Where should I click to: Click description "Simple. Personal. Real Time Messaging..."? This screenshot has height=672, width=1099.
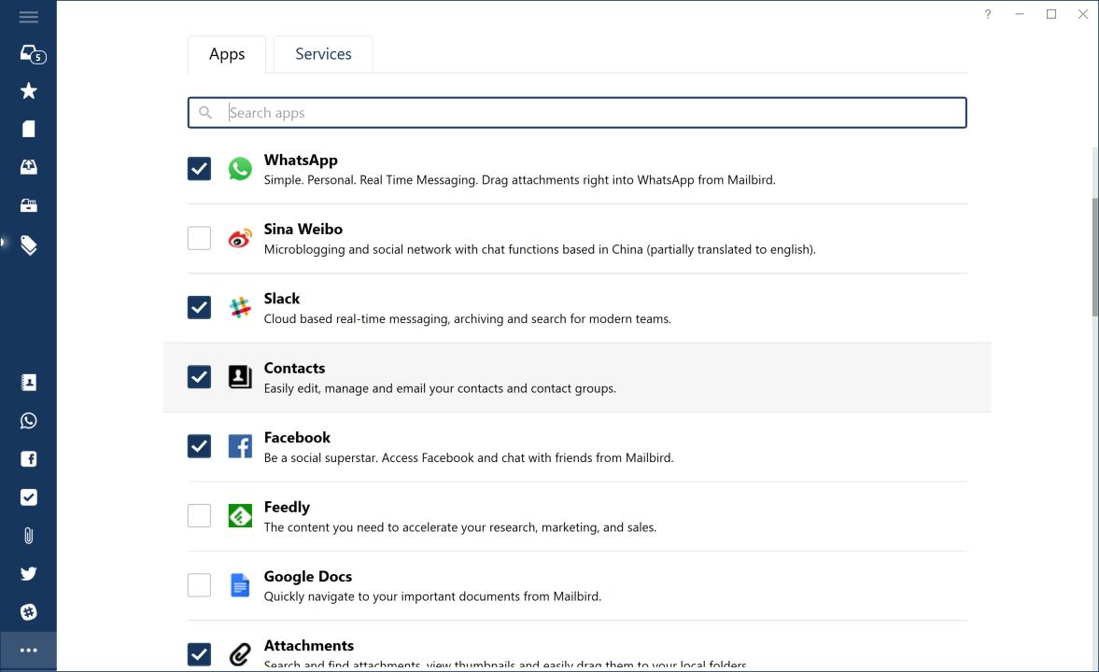click(519, 180)
